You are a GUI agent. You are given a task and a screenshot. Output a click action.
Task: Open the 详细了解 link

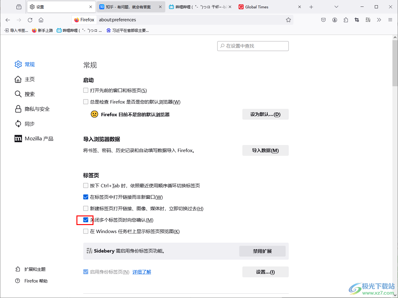pyautogui.click(x=142, y=272)
